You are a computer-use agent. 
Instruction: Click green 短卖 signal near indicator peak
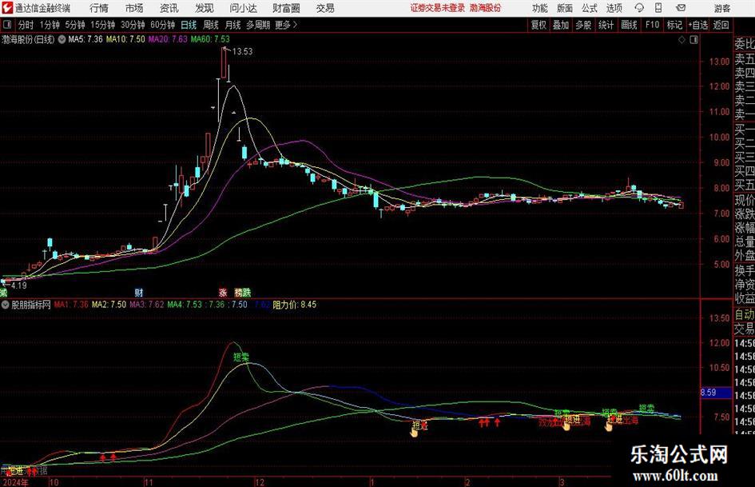coord(241,357)
